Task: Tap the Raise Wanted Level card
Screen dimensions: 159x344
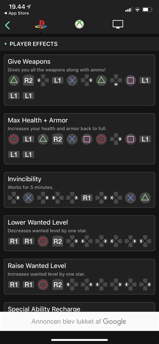Action: [x=79, y=277]
